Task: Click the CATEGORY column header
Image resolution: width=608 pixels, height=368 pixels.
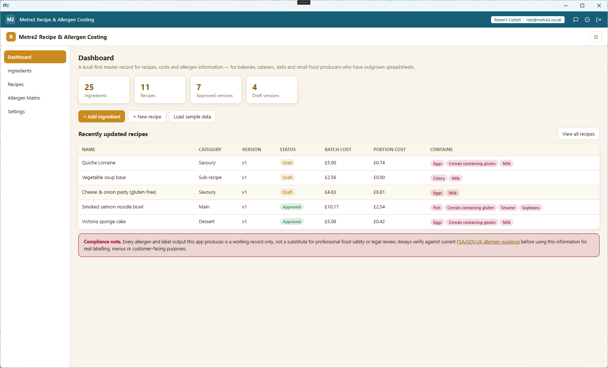Action: [x=210, y=150]
